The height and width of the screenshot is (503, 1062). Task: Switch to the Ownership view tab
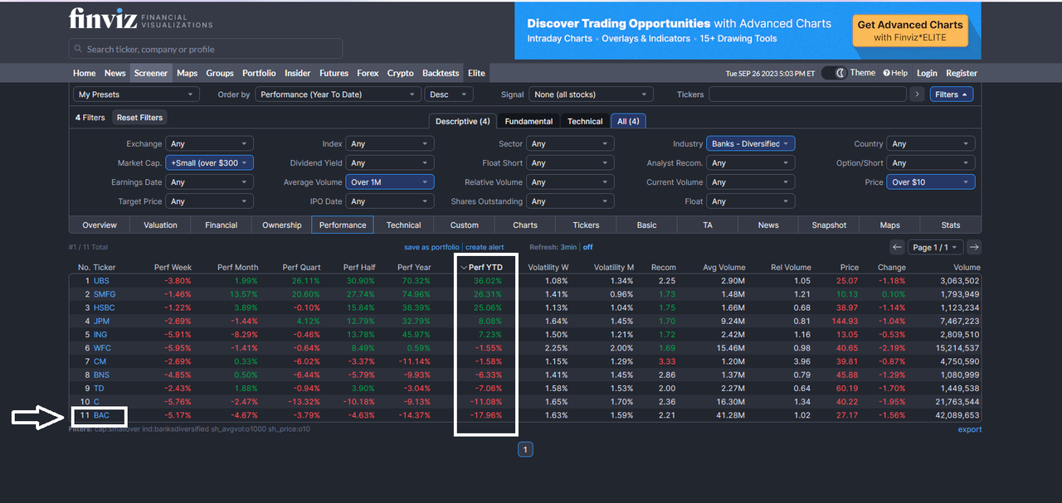tap(282, 225)
